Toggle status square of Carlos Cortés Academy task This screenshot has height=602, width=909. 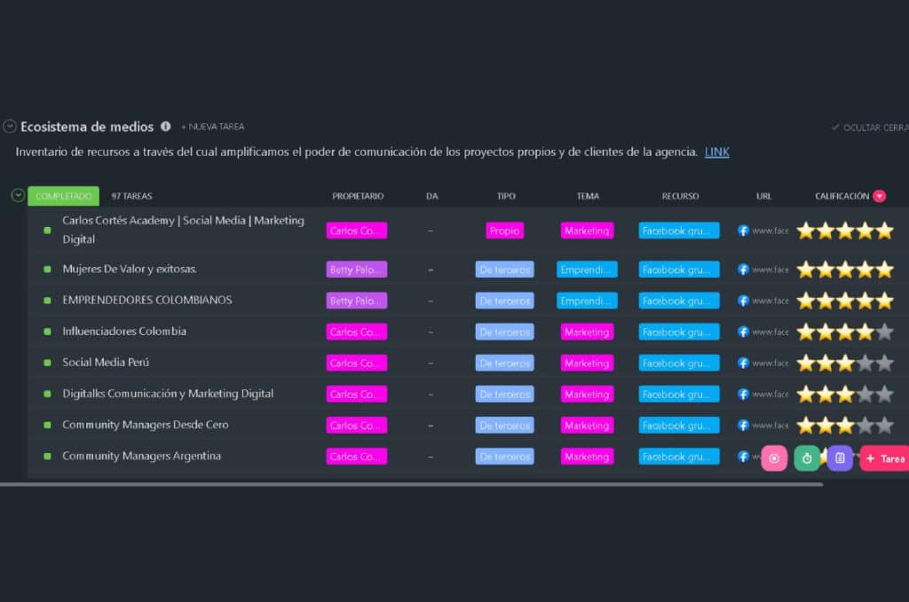point(48,231)
